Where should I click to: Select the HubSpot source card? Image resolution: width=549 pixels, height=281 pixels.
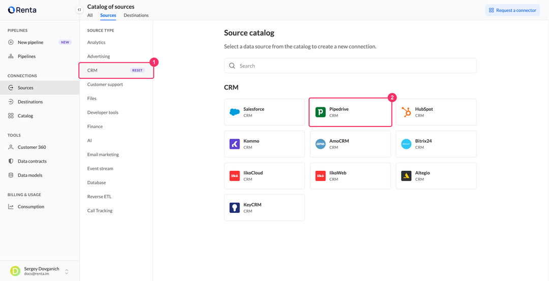click(436, 112)
